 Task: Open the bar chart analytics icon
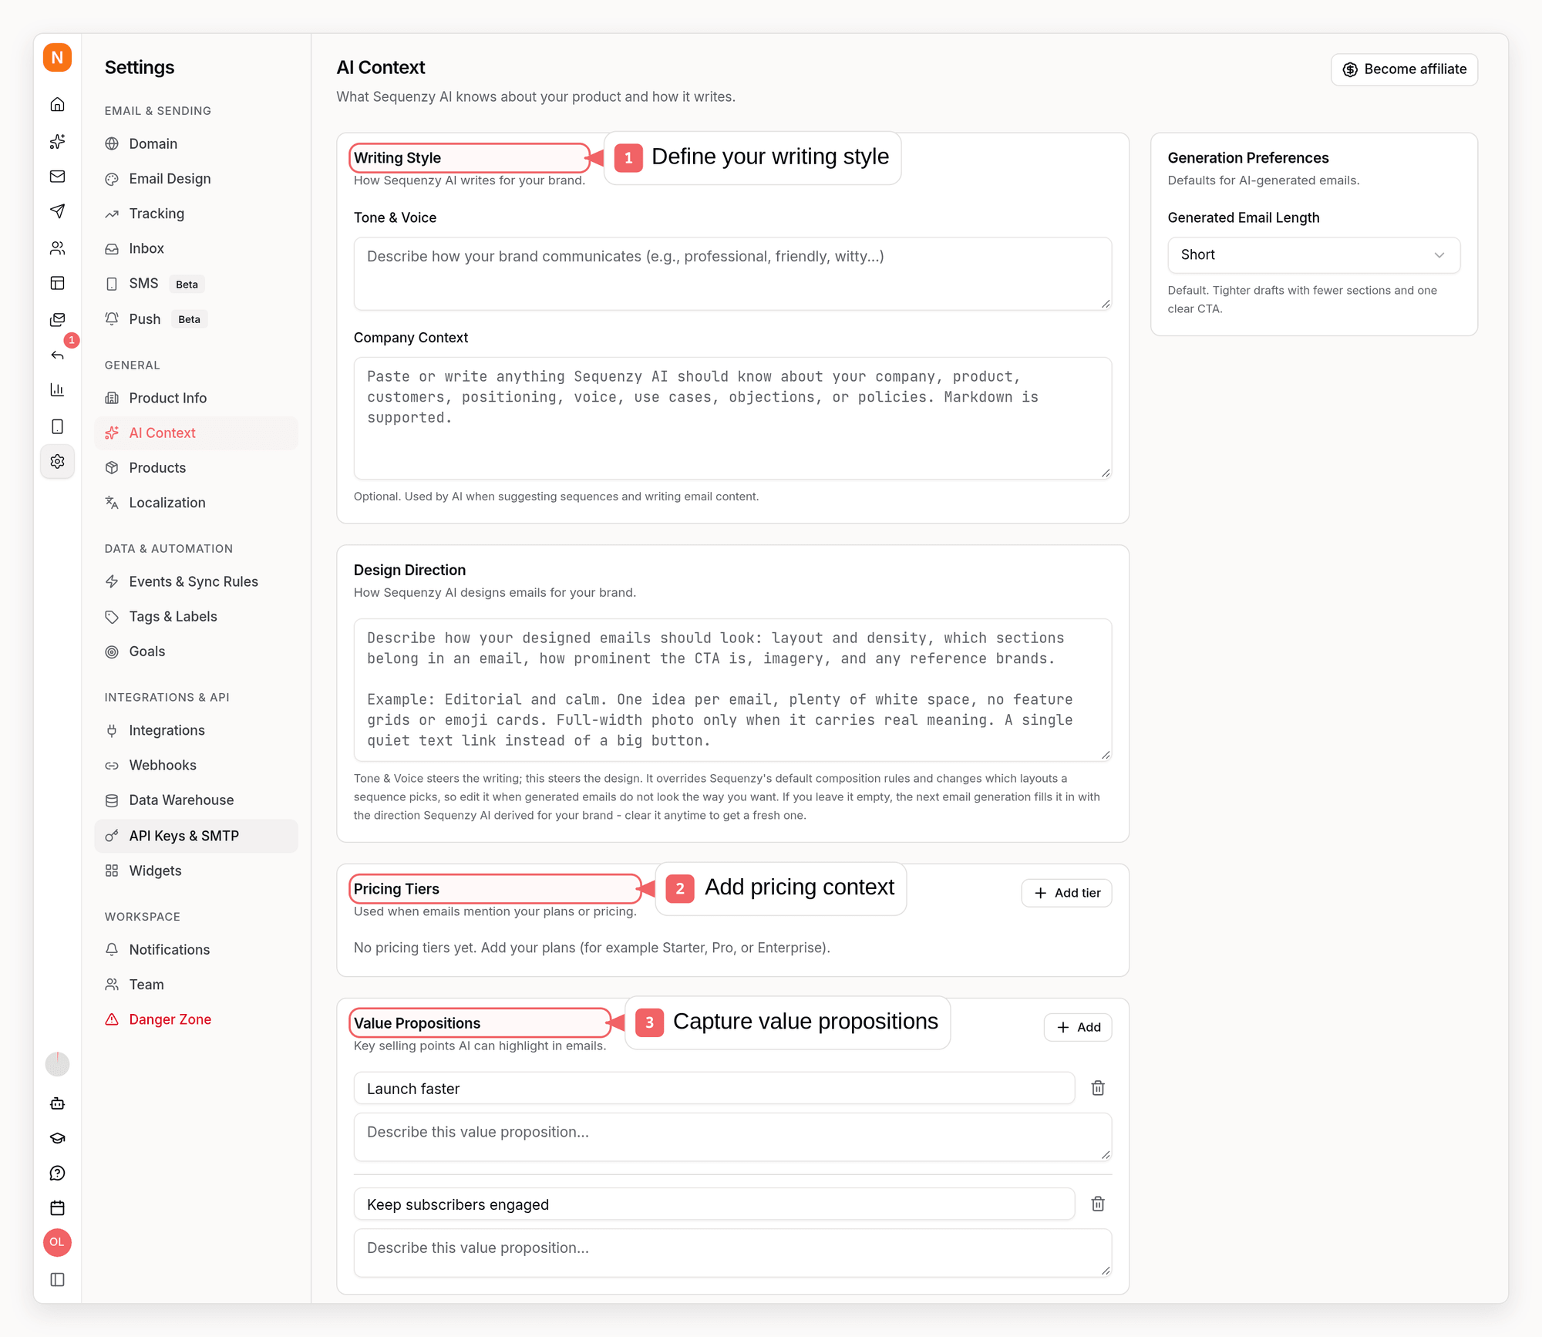(x=57, y=390)
